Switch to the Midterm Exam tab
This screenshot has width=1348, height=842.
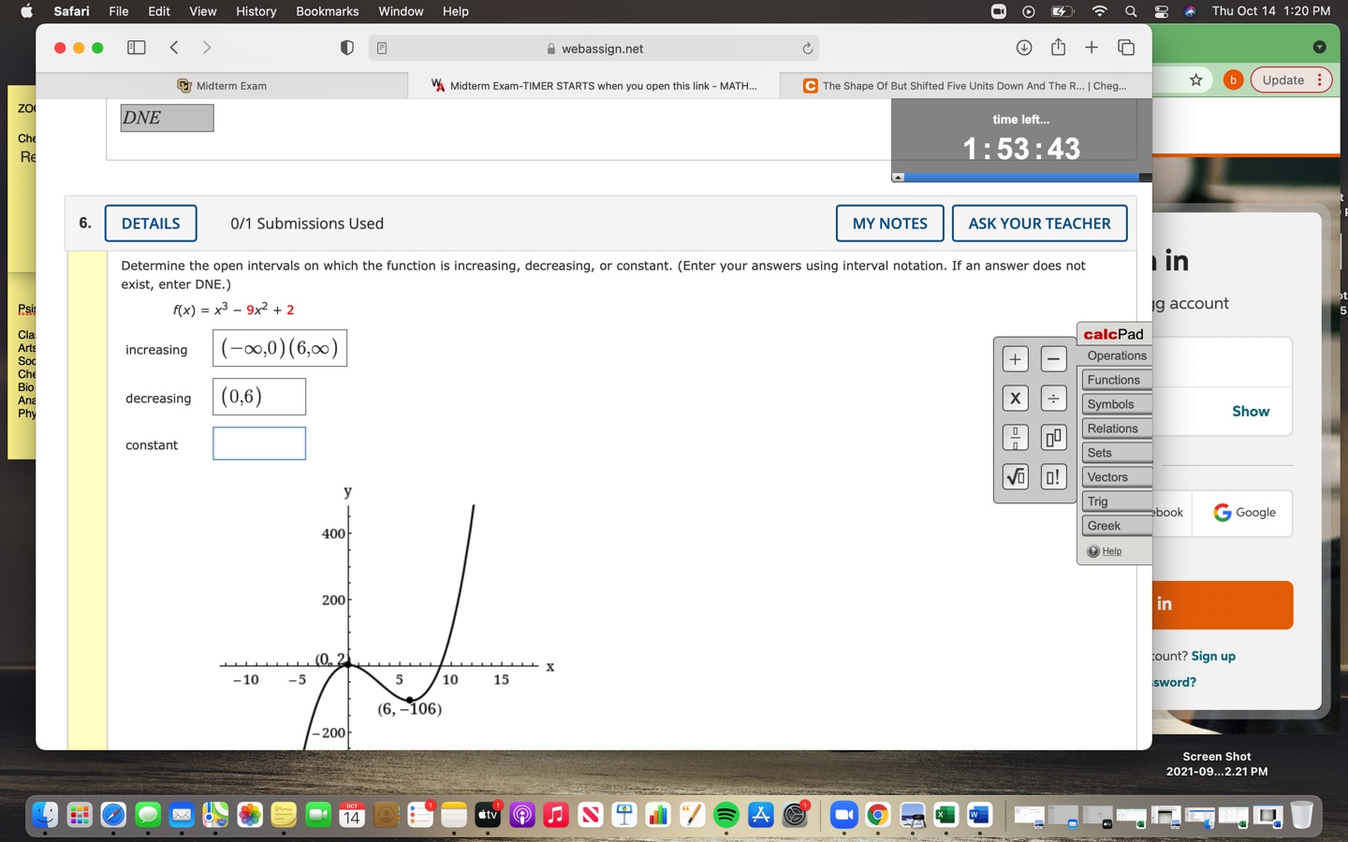click(222, 85)
